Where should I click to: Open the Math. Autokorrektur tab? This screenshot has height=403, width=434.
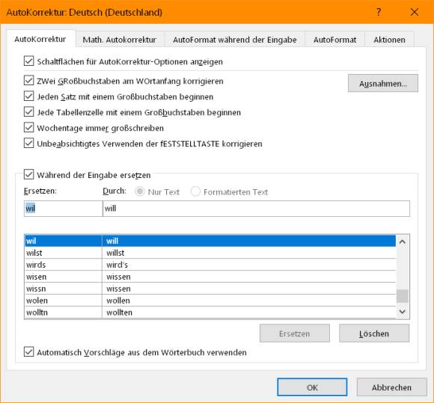[x=120, y=40]
